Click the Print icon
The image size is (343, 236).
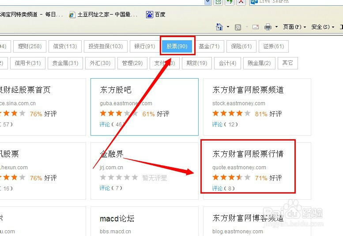coord(268,27)
